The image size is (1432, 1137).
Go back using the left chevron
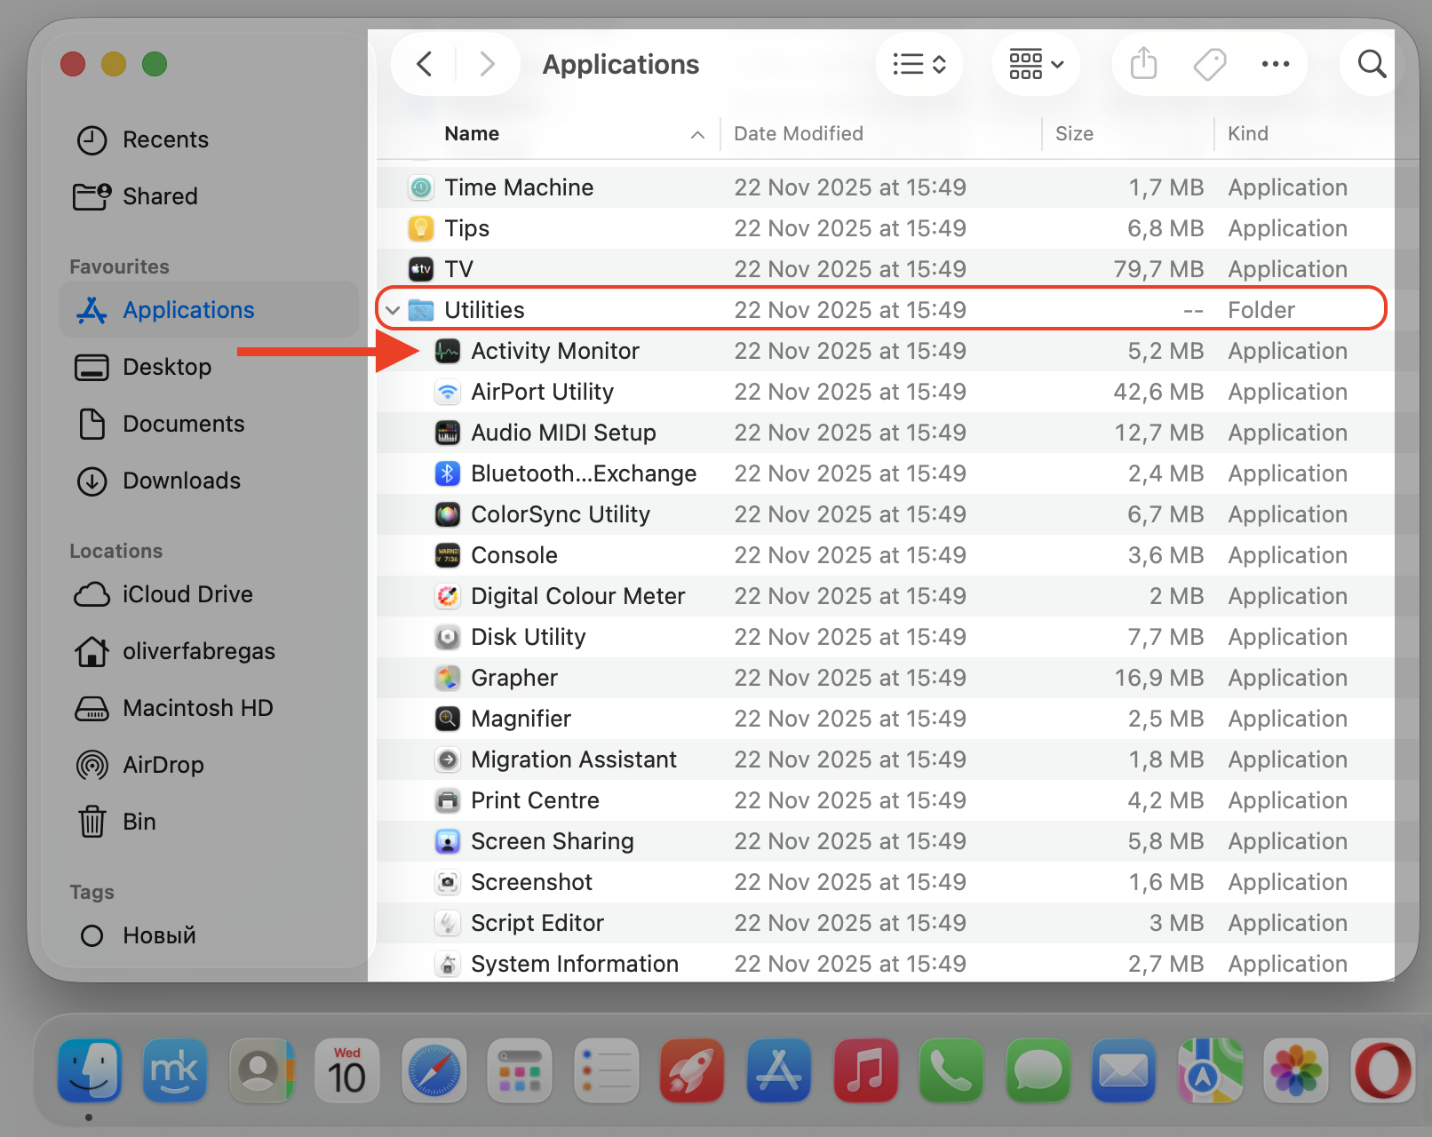coord(425,64)
